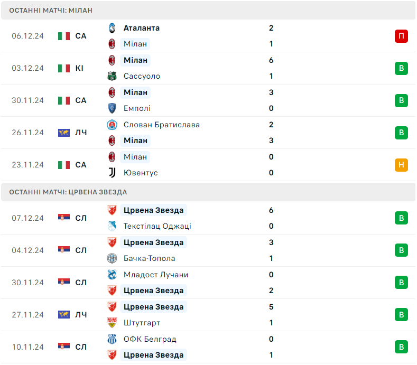Screen dimensions: 417x365
Task: Open the Штутгарт team link
Action: click(142, 323)
